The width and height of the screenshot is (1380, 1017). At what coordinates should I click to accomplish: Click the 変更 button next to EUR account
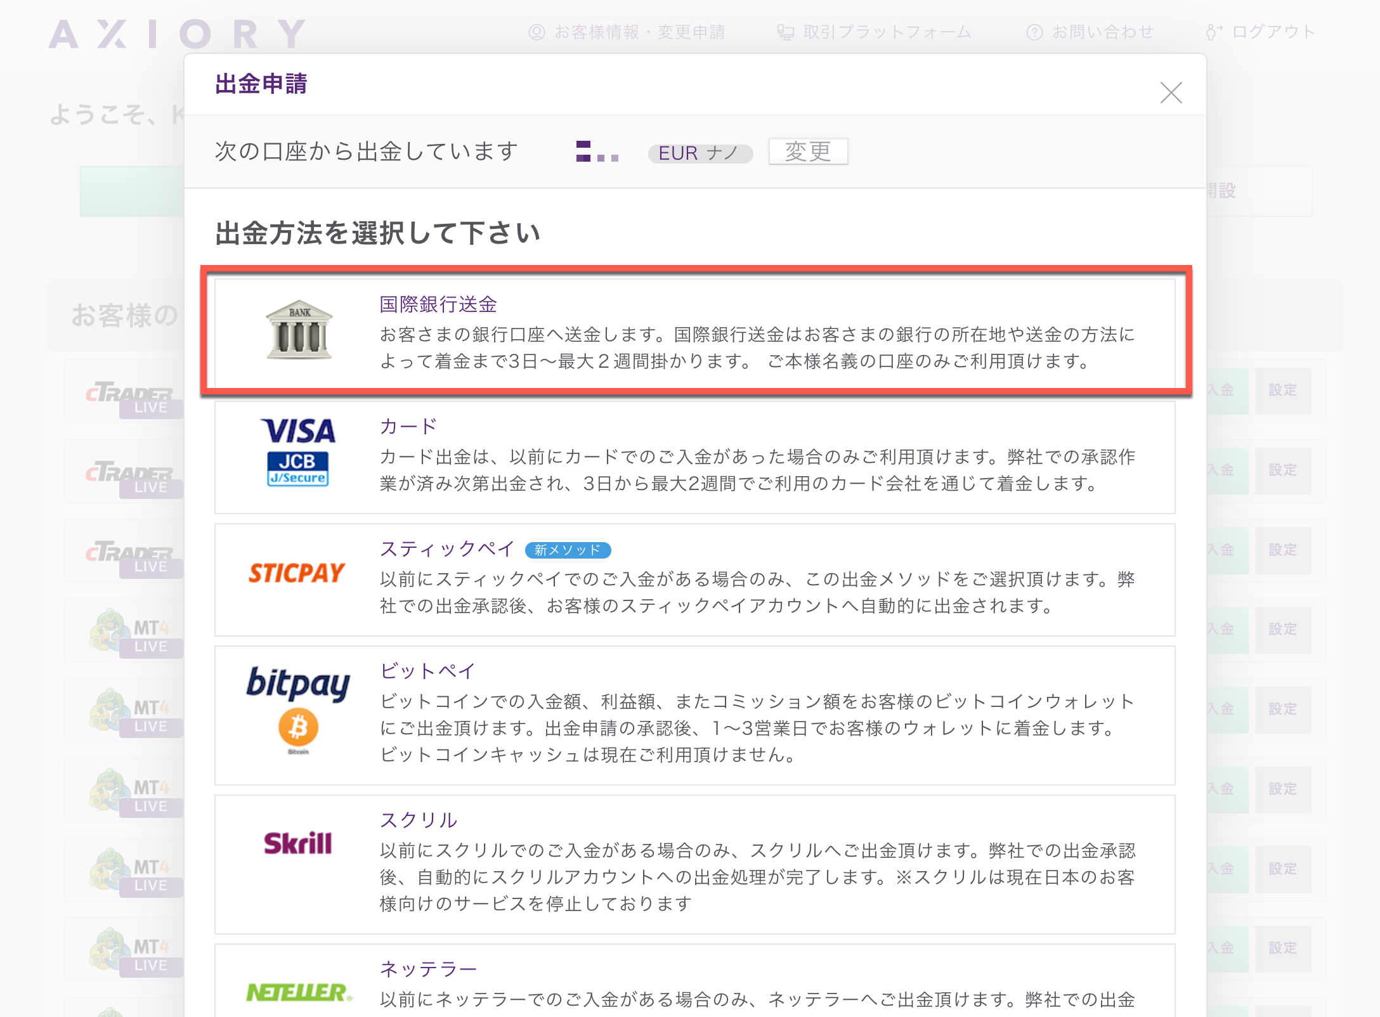[808, 152]
